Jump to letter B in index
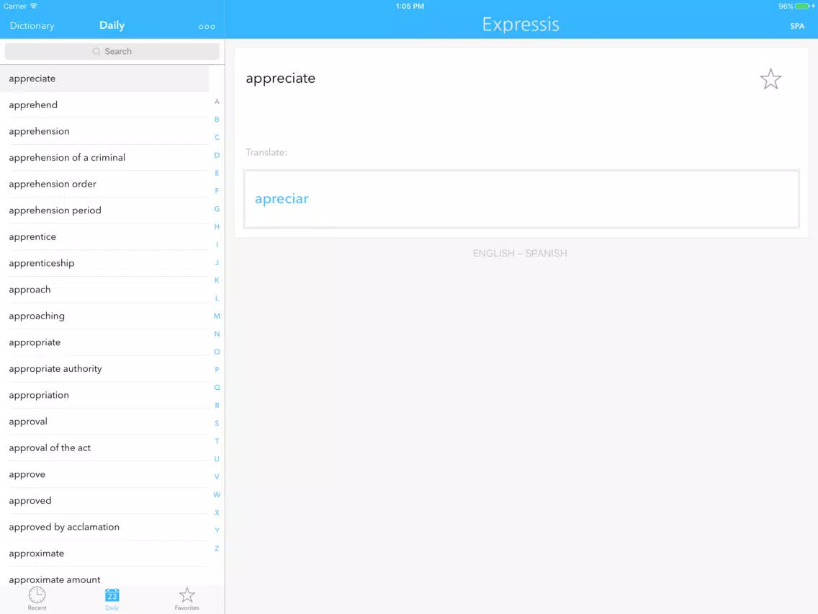The image size is (818, 614). (x=217, y=119)
